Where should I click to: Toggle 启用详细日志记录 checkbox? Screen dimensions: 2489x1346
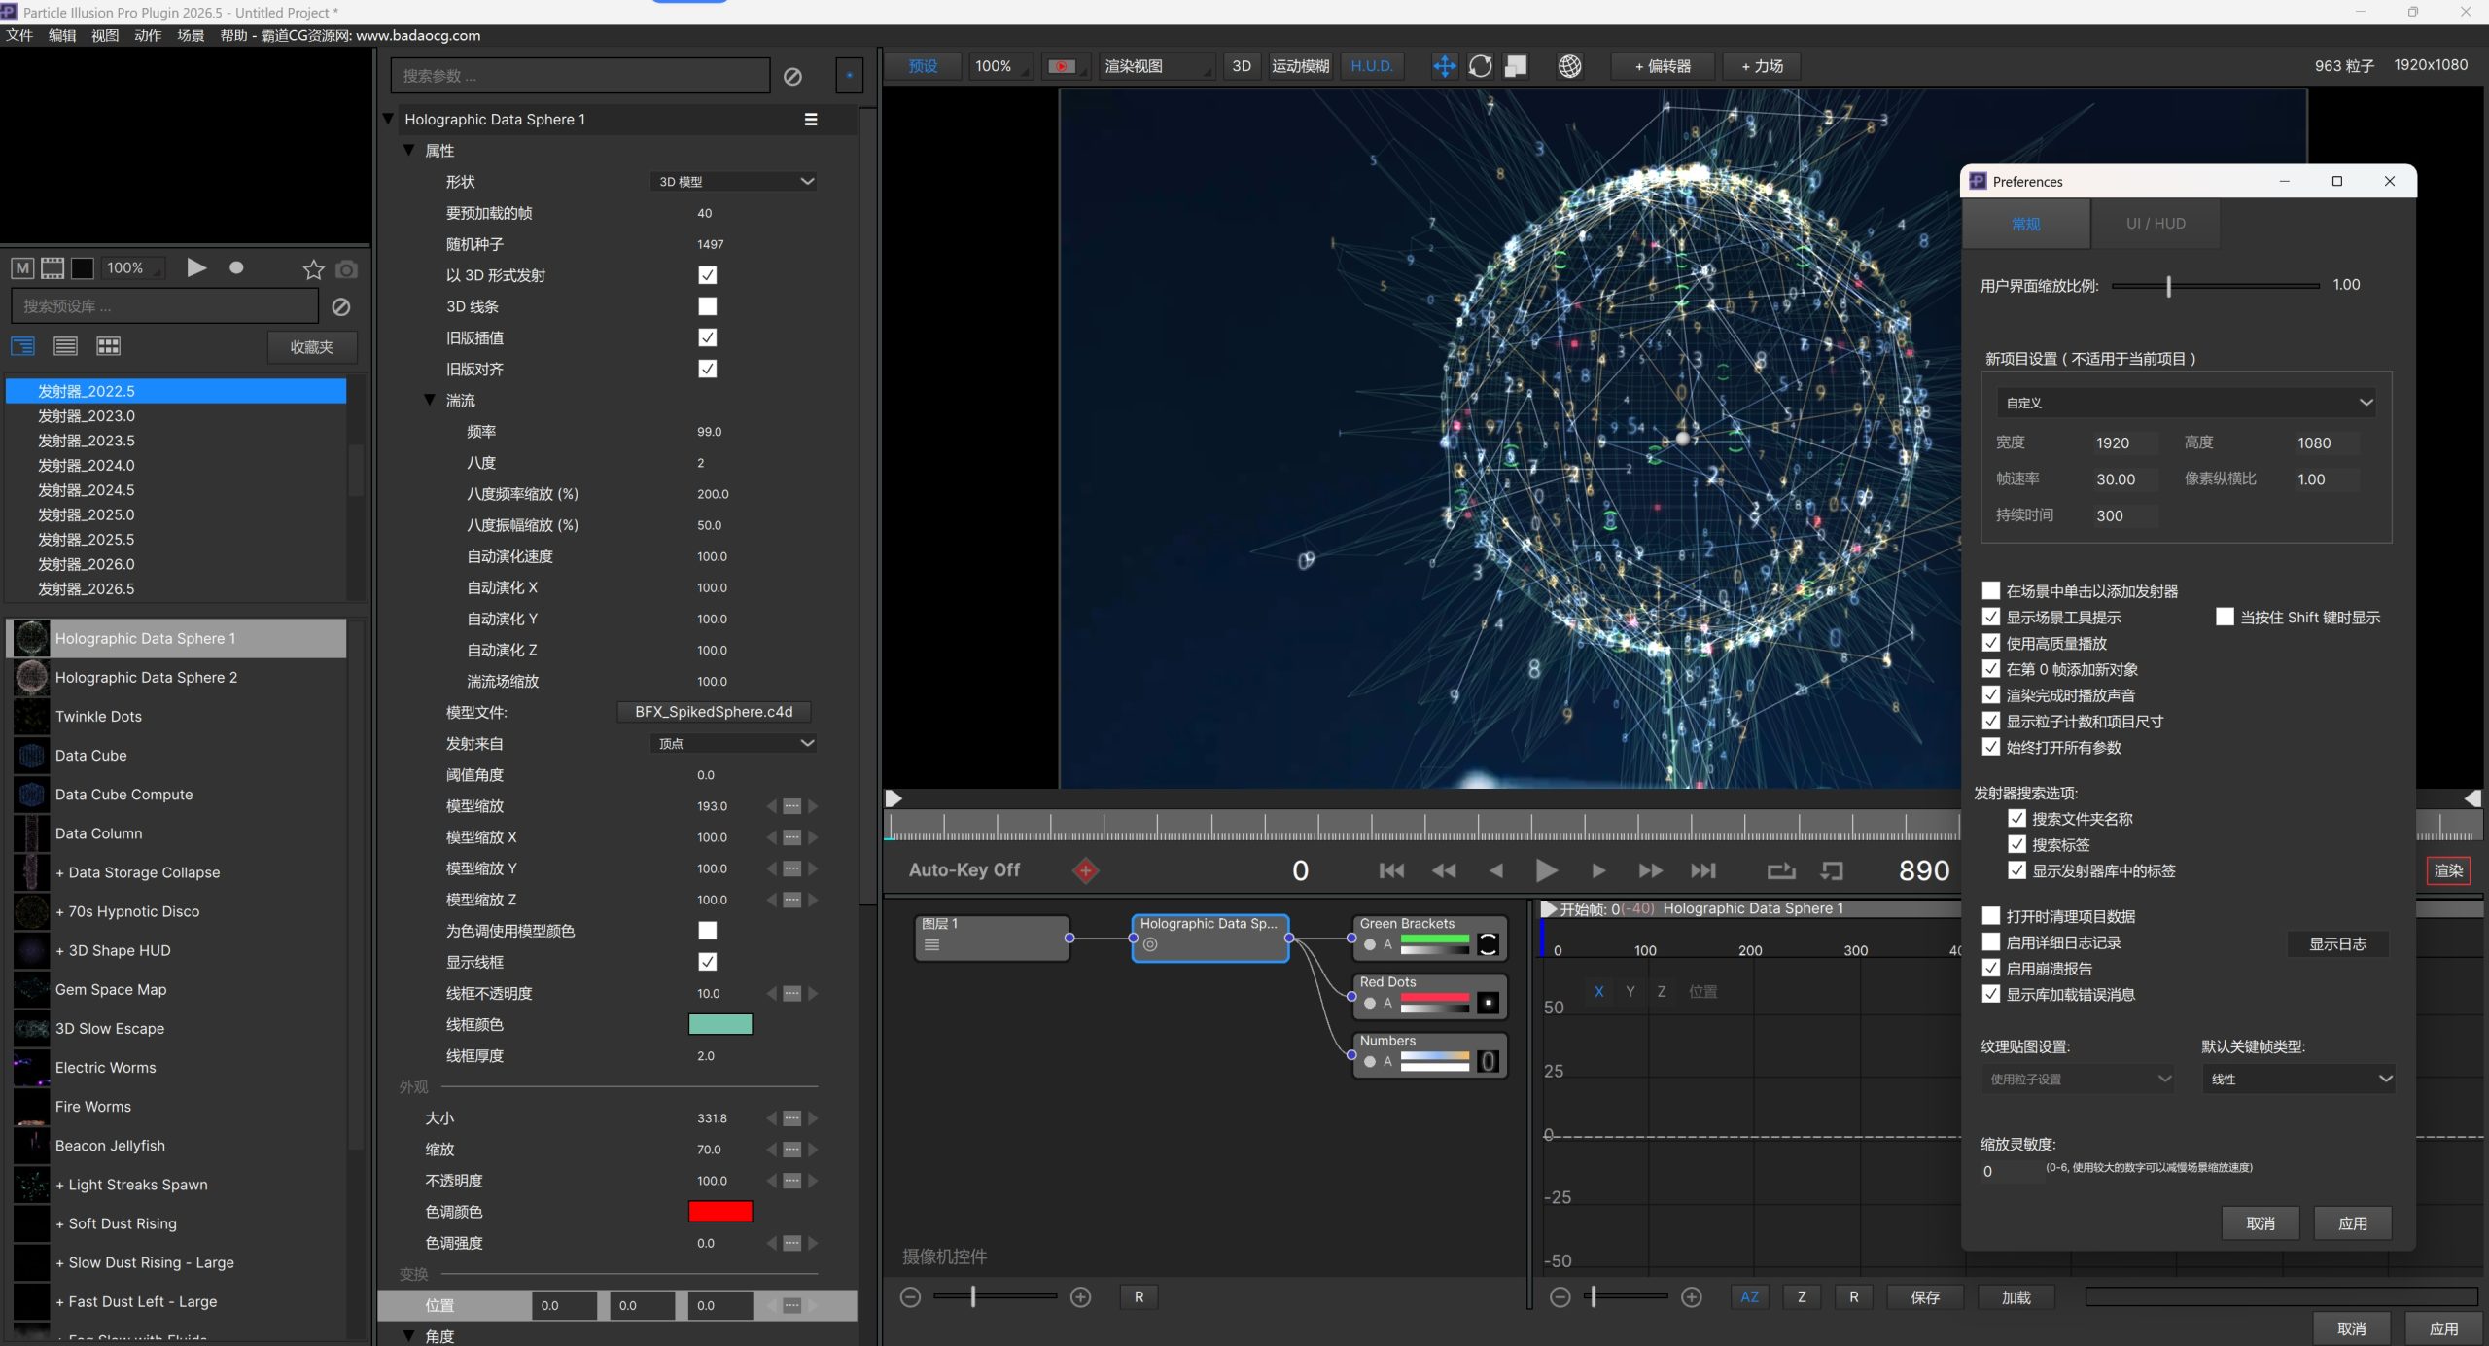point(1991,942)
